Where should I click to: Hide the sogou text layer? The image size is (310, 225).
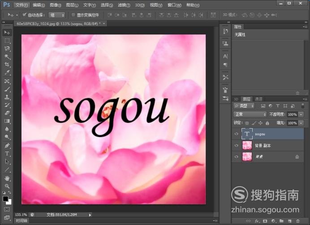click(x=237, y=134)
